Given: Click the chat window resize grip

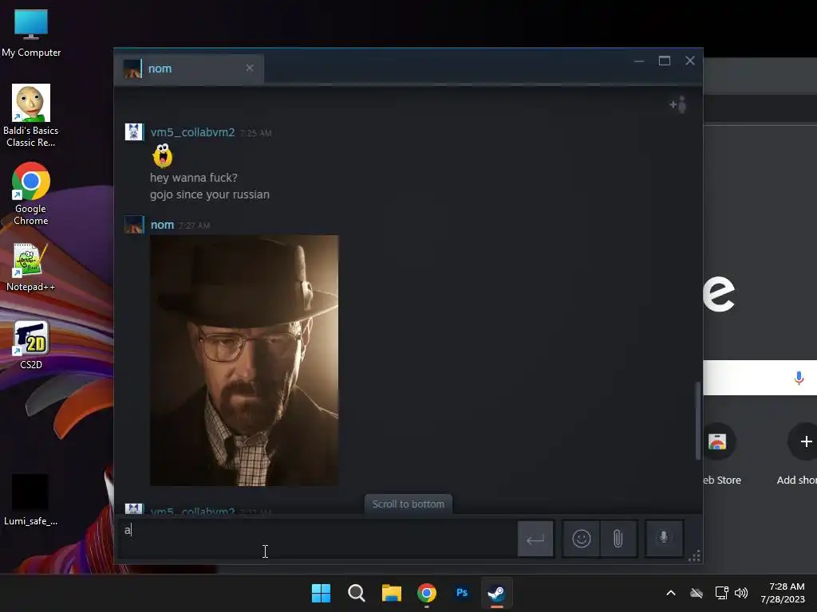Looking at the screenshot, I should click(x=694, y=555).
